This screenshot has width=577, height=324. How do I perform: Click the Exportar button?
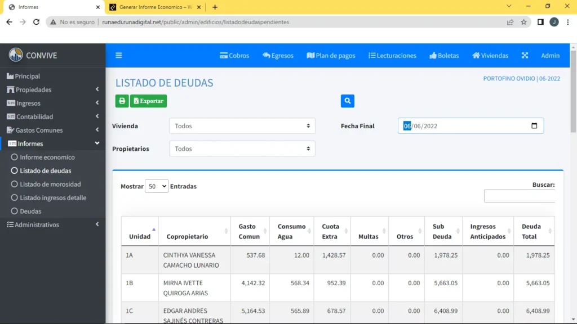click(148, 101)
